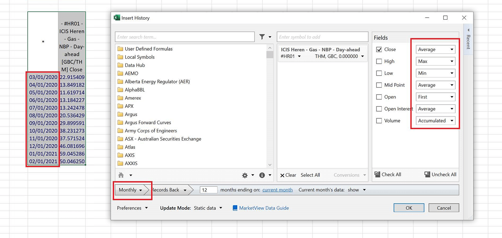Select ICIS Heren - Gas - NBP symbol
This screenshot has width=502, height=238.
point(322,53)
